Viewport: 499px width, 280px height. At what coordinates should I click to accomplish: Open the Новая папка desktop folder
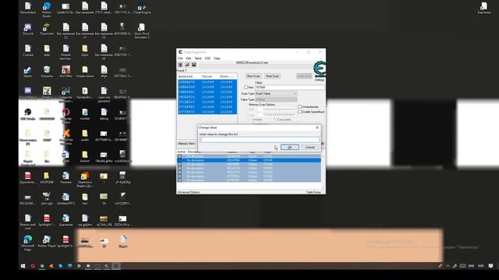(85, 72)
